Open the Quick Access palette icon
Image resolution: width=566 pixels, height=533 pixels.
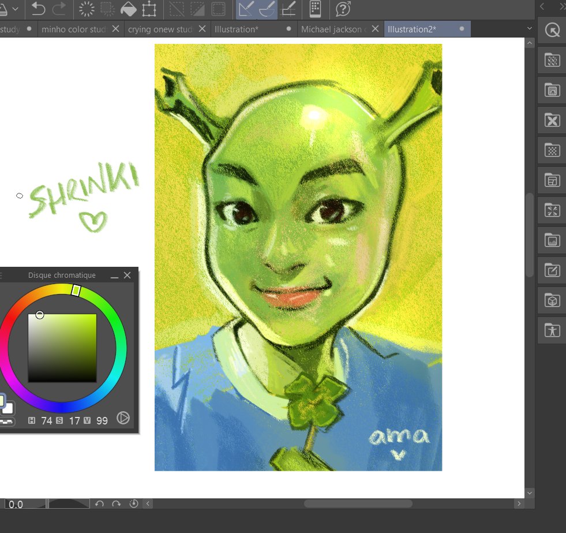[x=552, y=30]
